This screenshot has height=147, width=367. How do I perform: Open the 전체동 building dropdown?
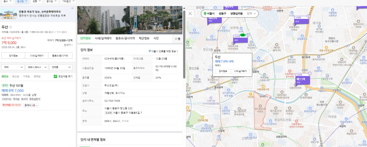pos(61,67)
